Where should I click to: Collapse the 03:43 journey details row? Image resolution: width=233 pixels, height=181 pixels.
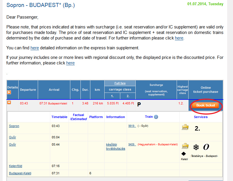coord(9,103)
